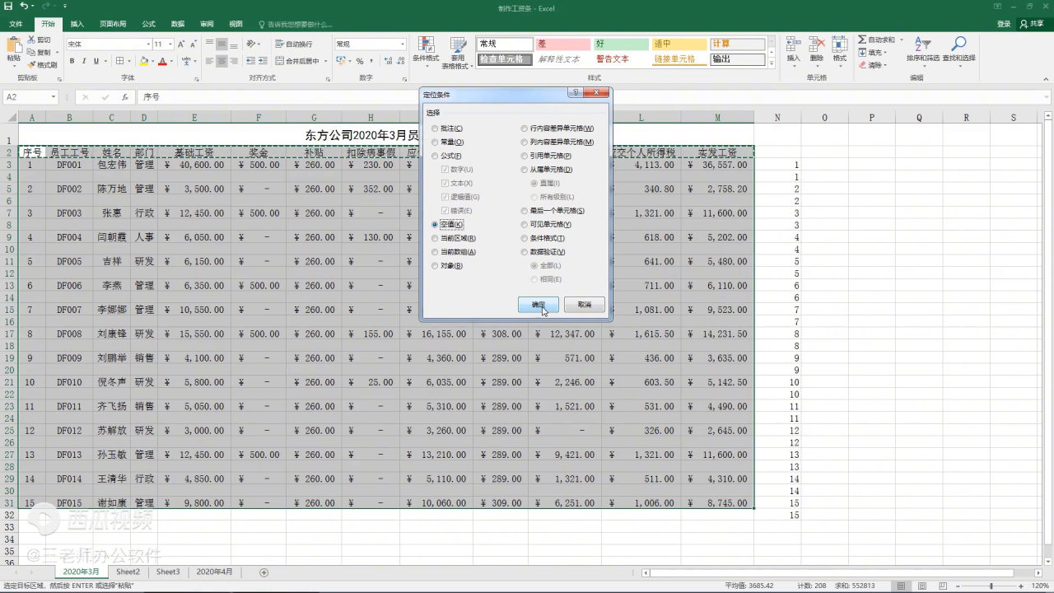The width and height of the screenshot is (1054, 593).
Task: Switch to the 2020年4月 worksheet tab
Action: (214, 572)
